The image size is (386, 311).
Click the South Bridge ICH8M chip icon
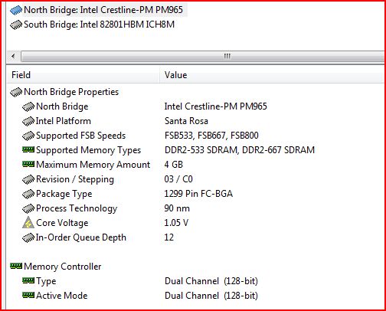pyautogui.click(x=16, y=25)
